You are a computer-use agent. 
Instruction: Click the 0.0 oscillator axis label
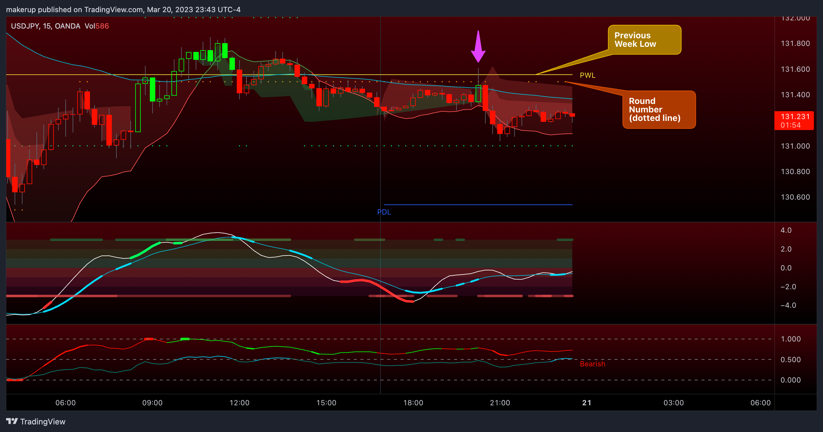(x=786, y=268)
